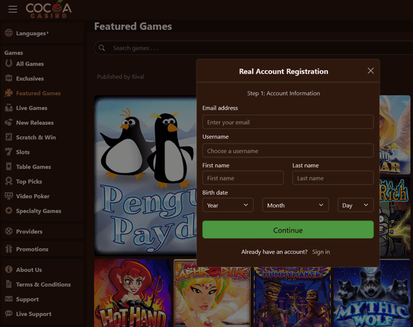This screenshot has height=327, width=413.
Task: Click the Cocoa Casino logo
Action: (x=49, y=9)
